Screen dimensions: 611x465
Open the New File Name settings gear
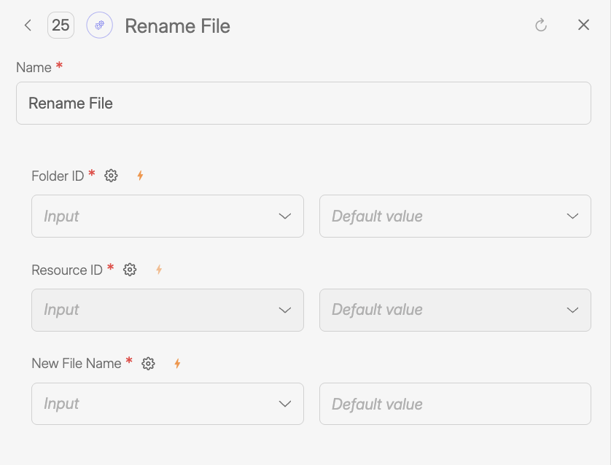(x=148, y=363)
